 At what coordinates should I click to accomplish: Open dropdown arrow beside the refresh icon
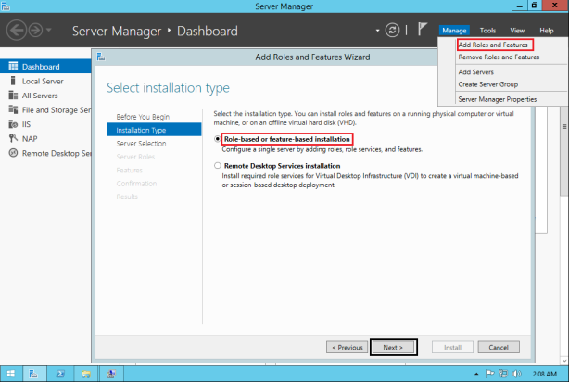[377, 31]
